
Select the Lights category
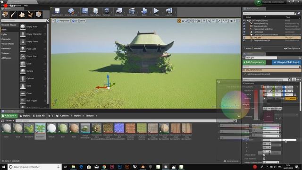click(x=4, y=34)
